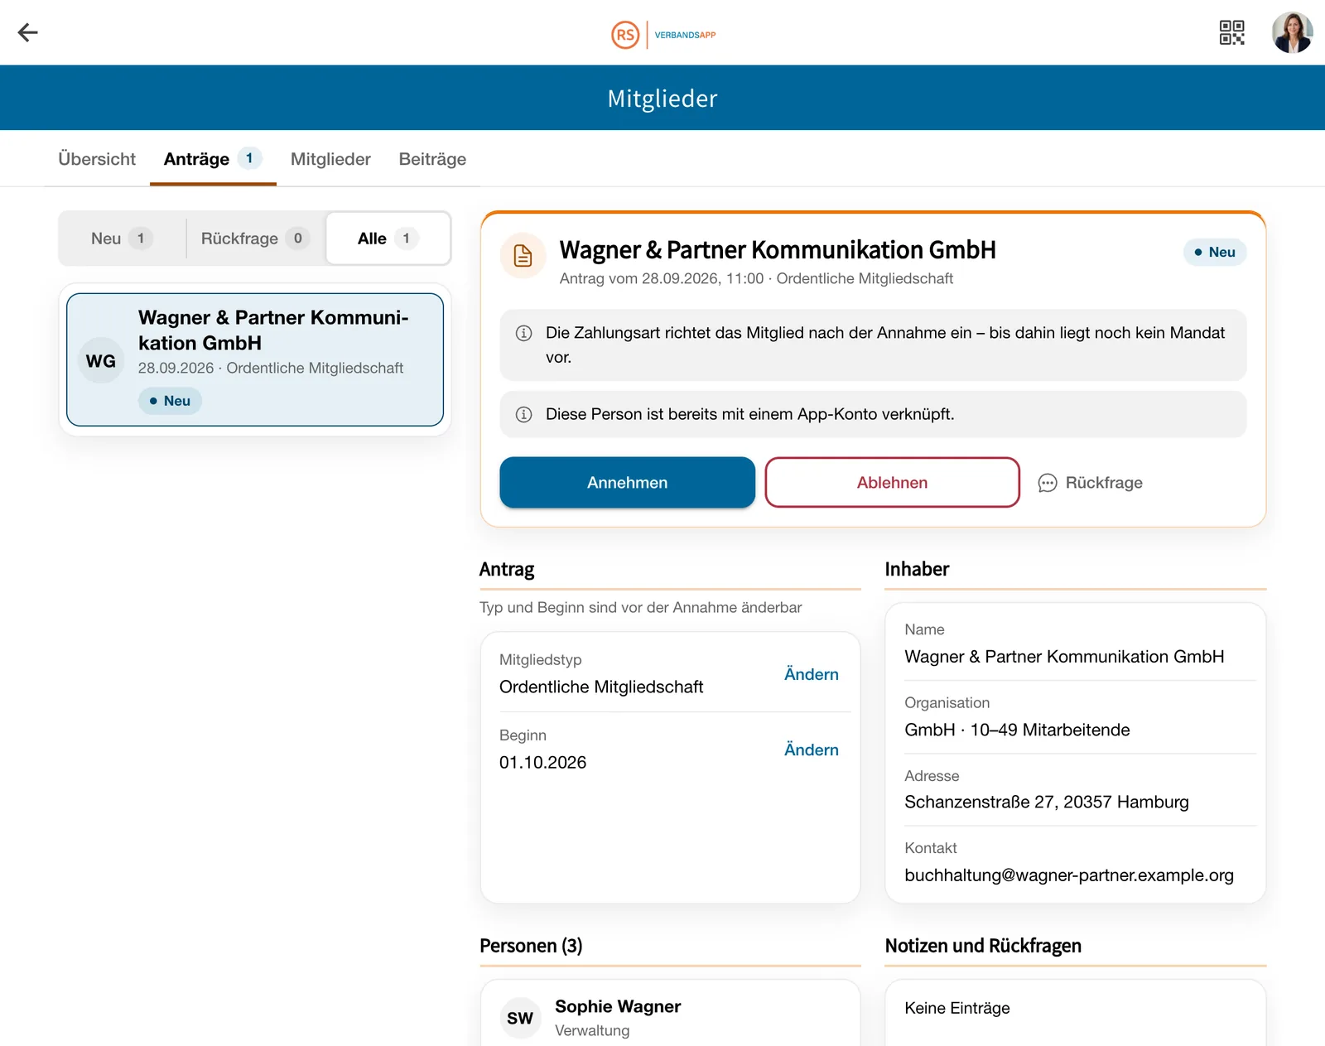Image resolution: width=1325 pixels, height=1046 pixels.
Task: Click the Beginn value 01.10.2026
Action: pos(542,763)
